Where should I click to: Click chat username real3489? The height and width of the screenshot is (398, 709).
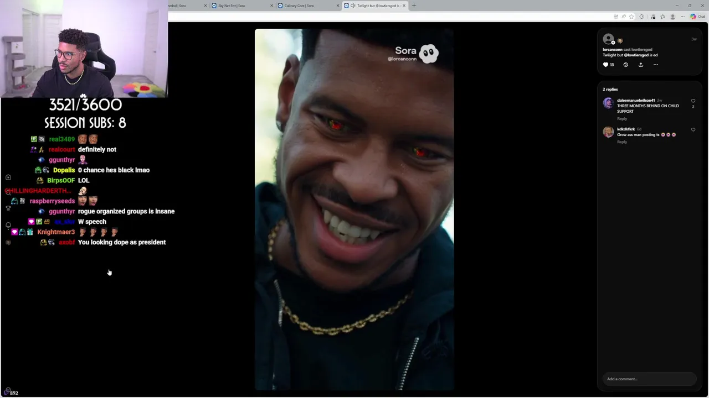(61, 139)
